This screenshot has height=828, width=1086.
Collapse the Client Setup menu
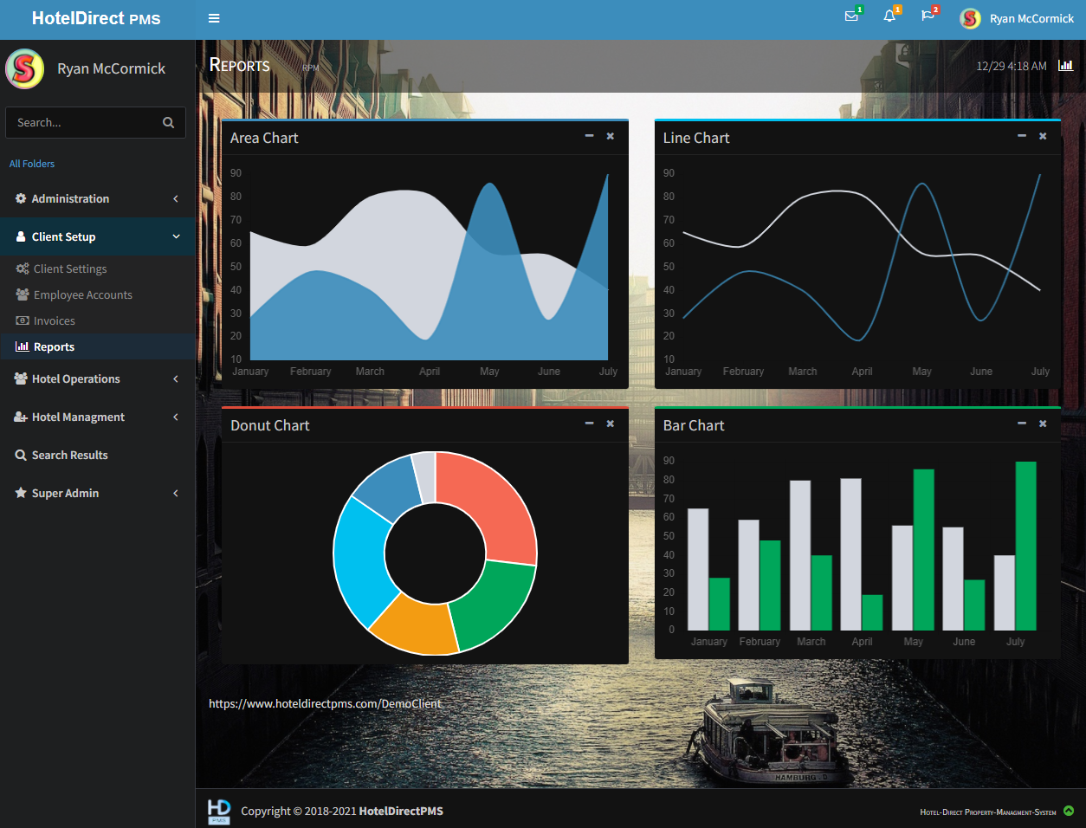pos(97,236)
